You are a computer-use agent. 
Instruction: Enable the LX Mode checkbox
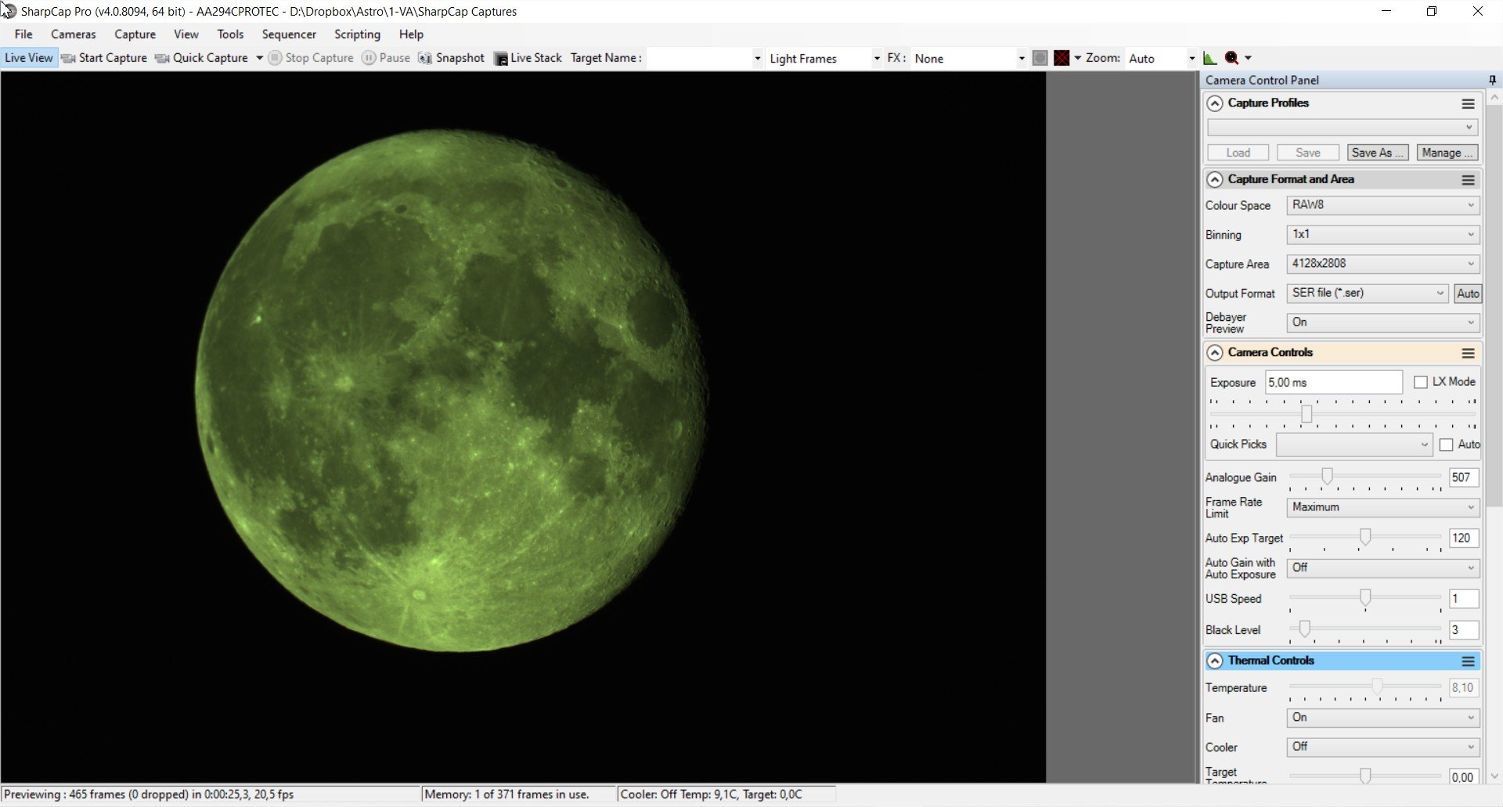pos(1421,382)
